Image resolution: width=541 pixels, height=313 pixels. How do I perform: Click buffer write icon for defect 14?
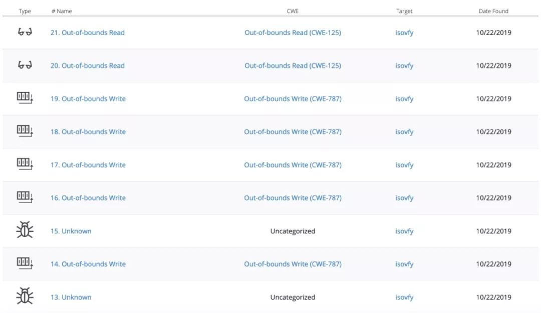click(x=25, y=263)
